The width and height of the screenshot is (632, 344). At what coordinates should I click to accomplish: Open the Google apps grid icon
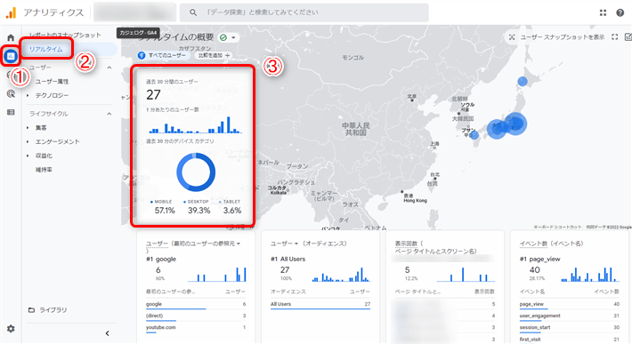point(603,12)
